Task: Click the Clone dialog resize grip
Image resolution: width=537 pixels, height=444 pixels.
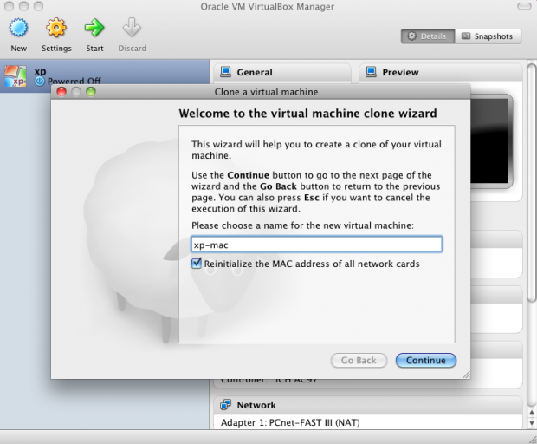Action: click(467, 375)
